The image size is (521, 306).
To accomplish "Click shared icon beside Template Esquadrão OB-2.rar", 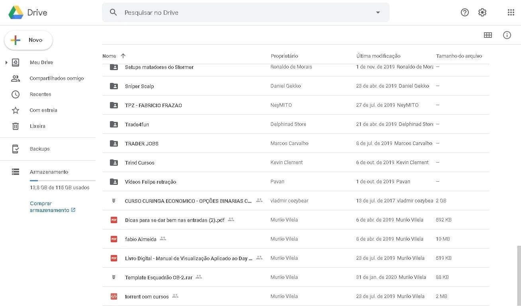I will point(199,277).
